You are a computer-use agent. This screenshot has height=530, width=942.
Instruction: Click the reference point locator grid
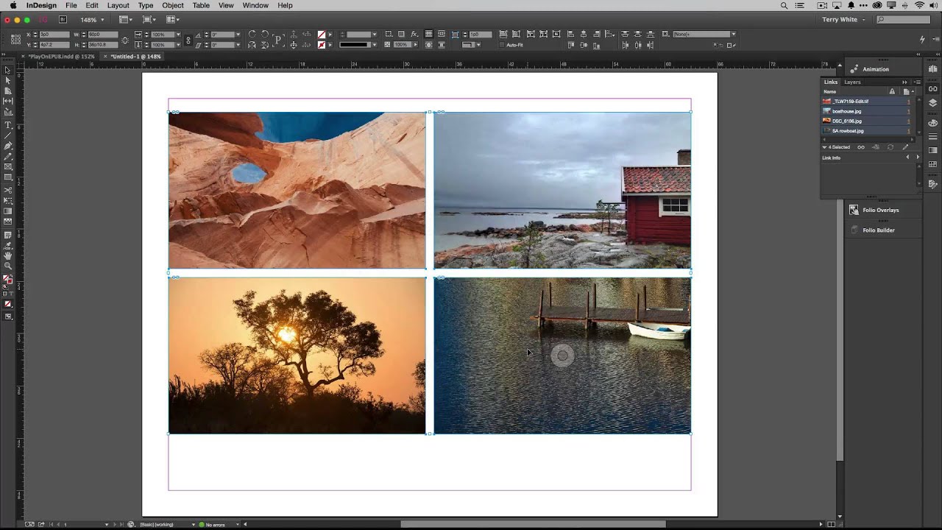[15, 40]
